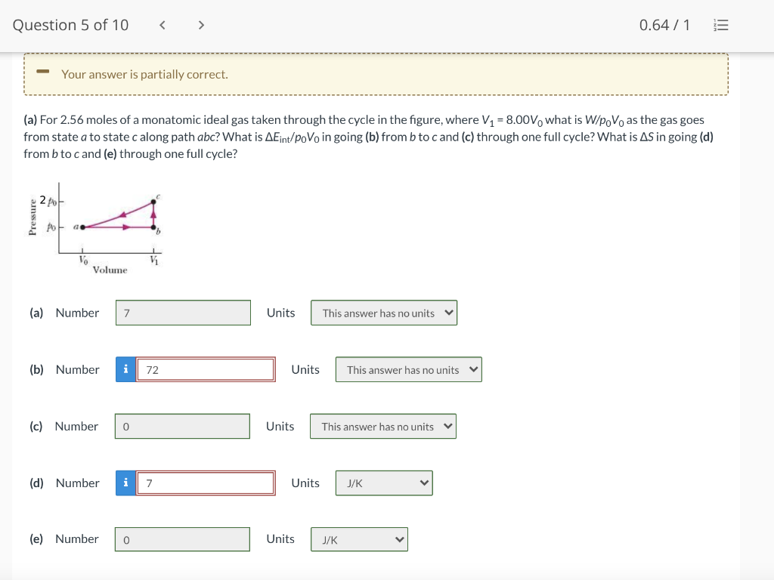Open the J/K units dropdown for part (e)
This screenshot has height=580, width=774.
359,539
